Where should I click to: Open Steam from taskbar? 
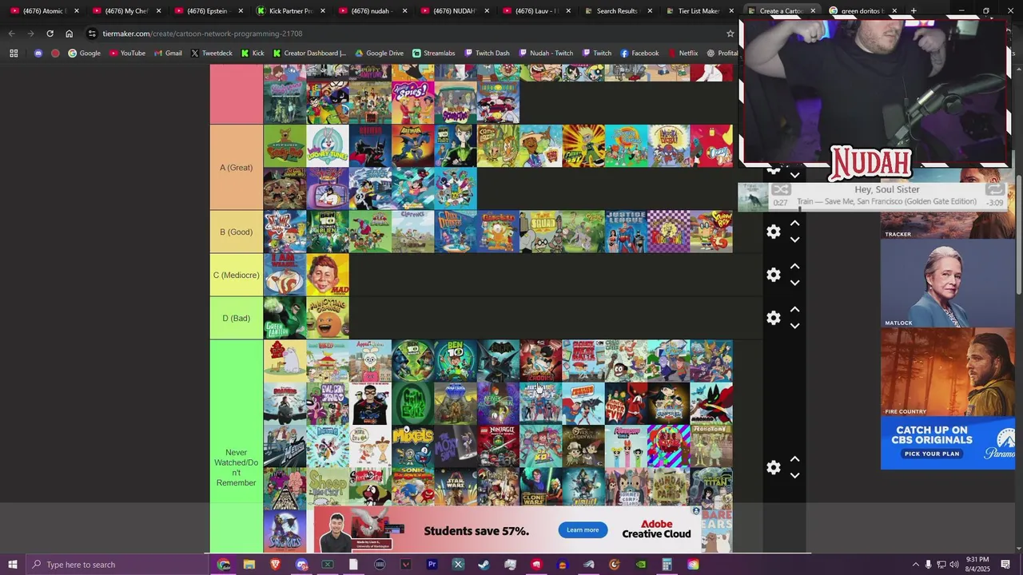click(484, 565)
